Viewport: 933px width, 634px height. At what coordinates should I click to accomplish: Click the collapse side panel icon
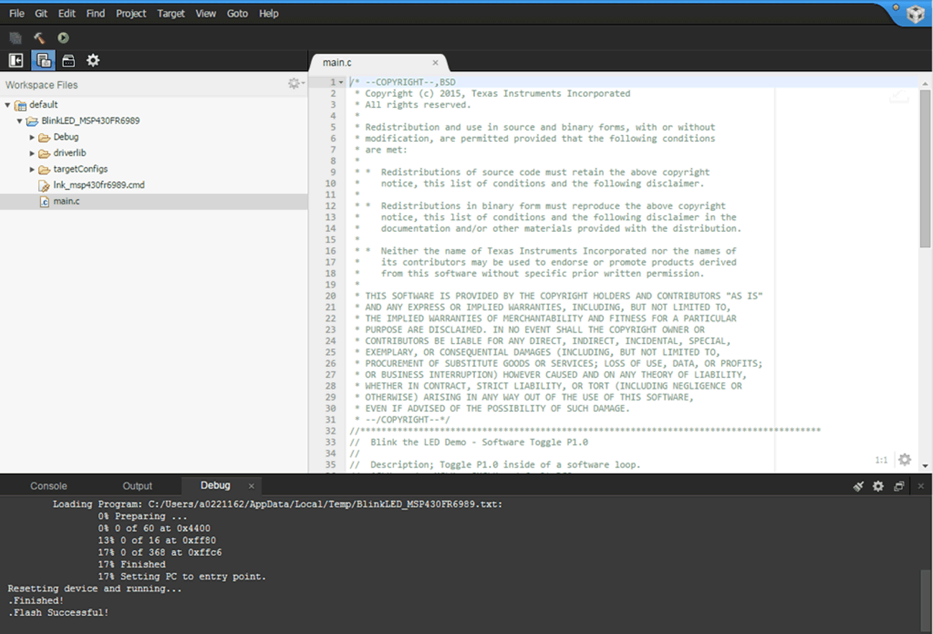coord(16,60)
